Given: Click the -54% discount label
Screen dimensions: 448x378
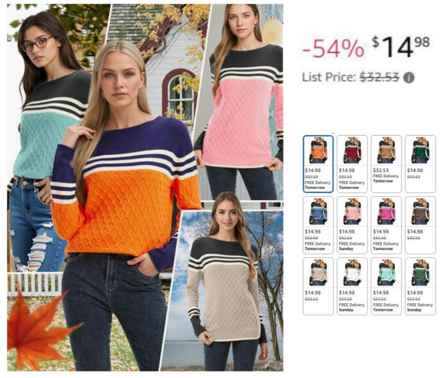Looking at the screenshot, I should click(333, 48).
